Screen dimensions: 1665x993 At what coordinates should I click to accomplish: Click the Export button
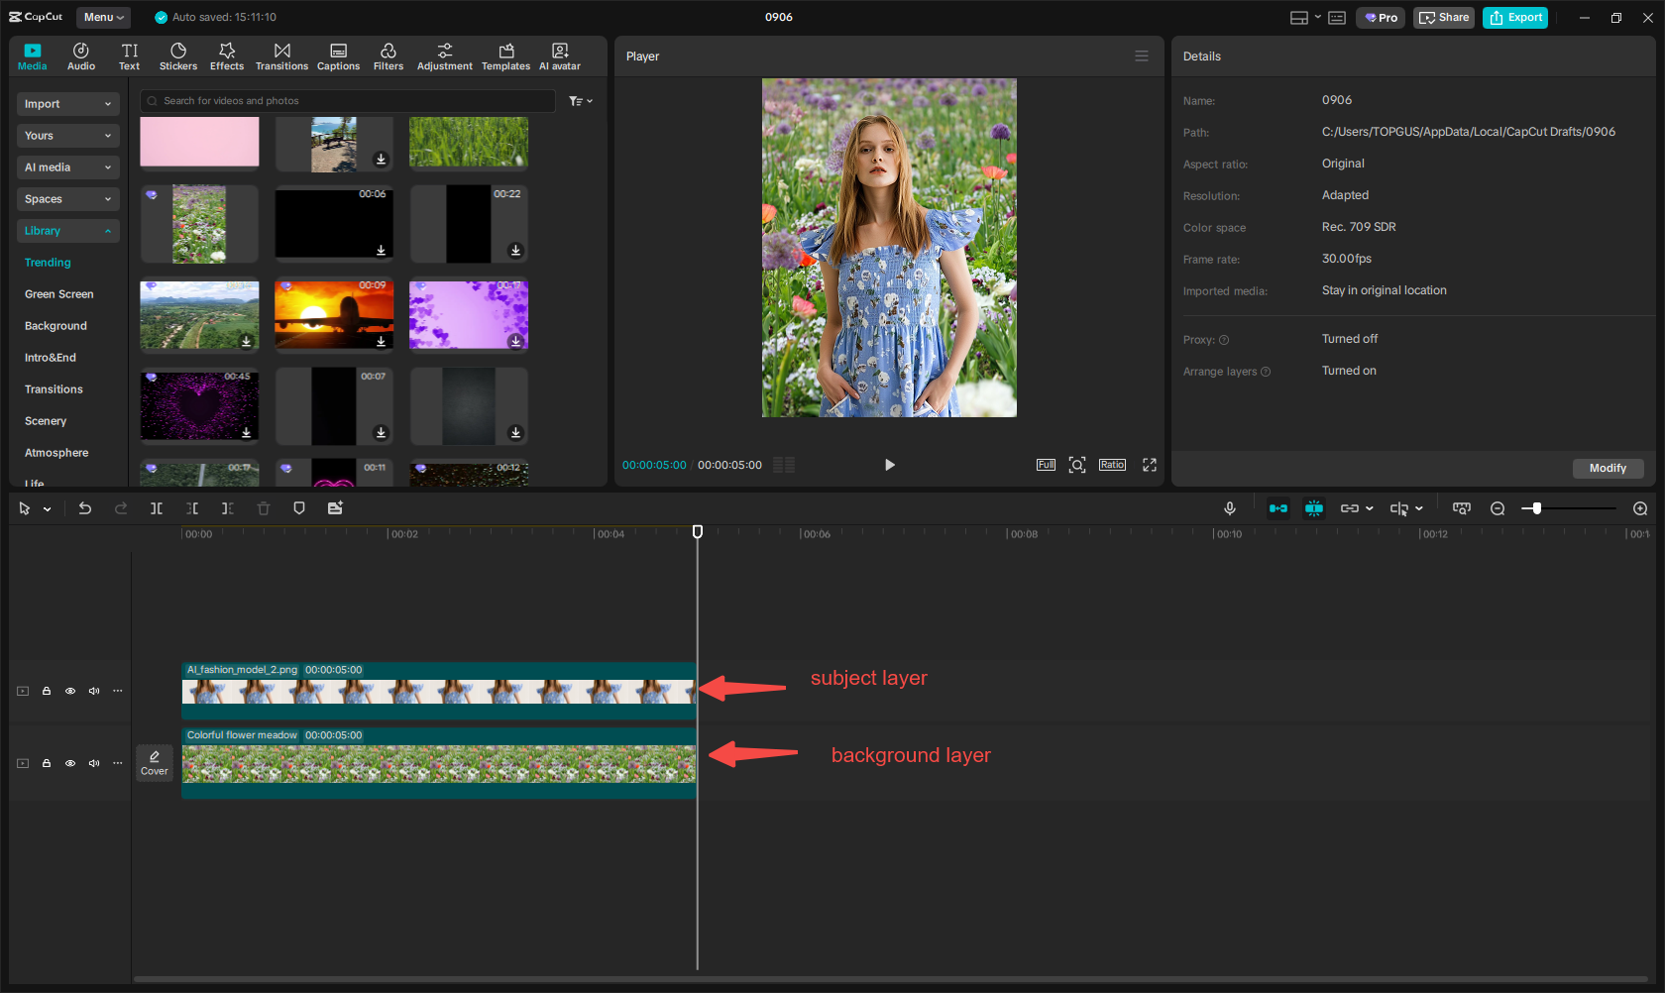click(1514, 17)
